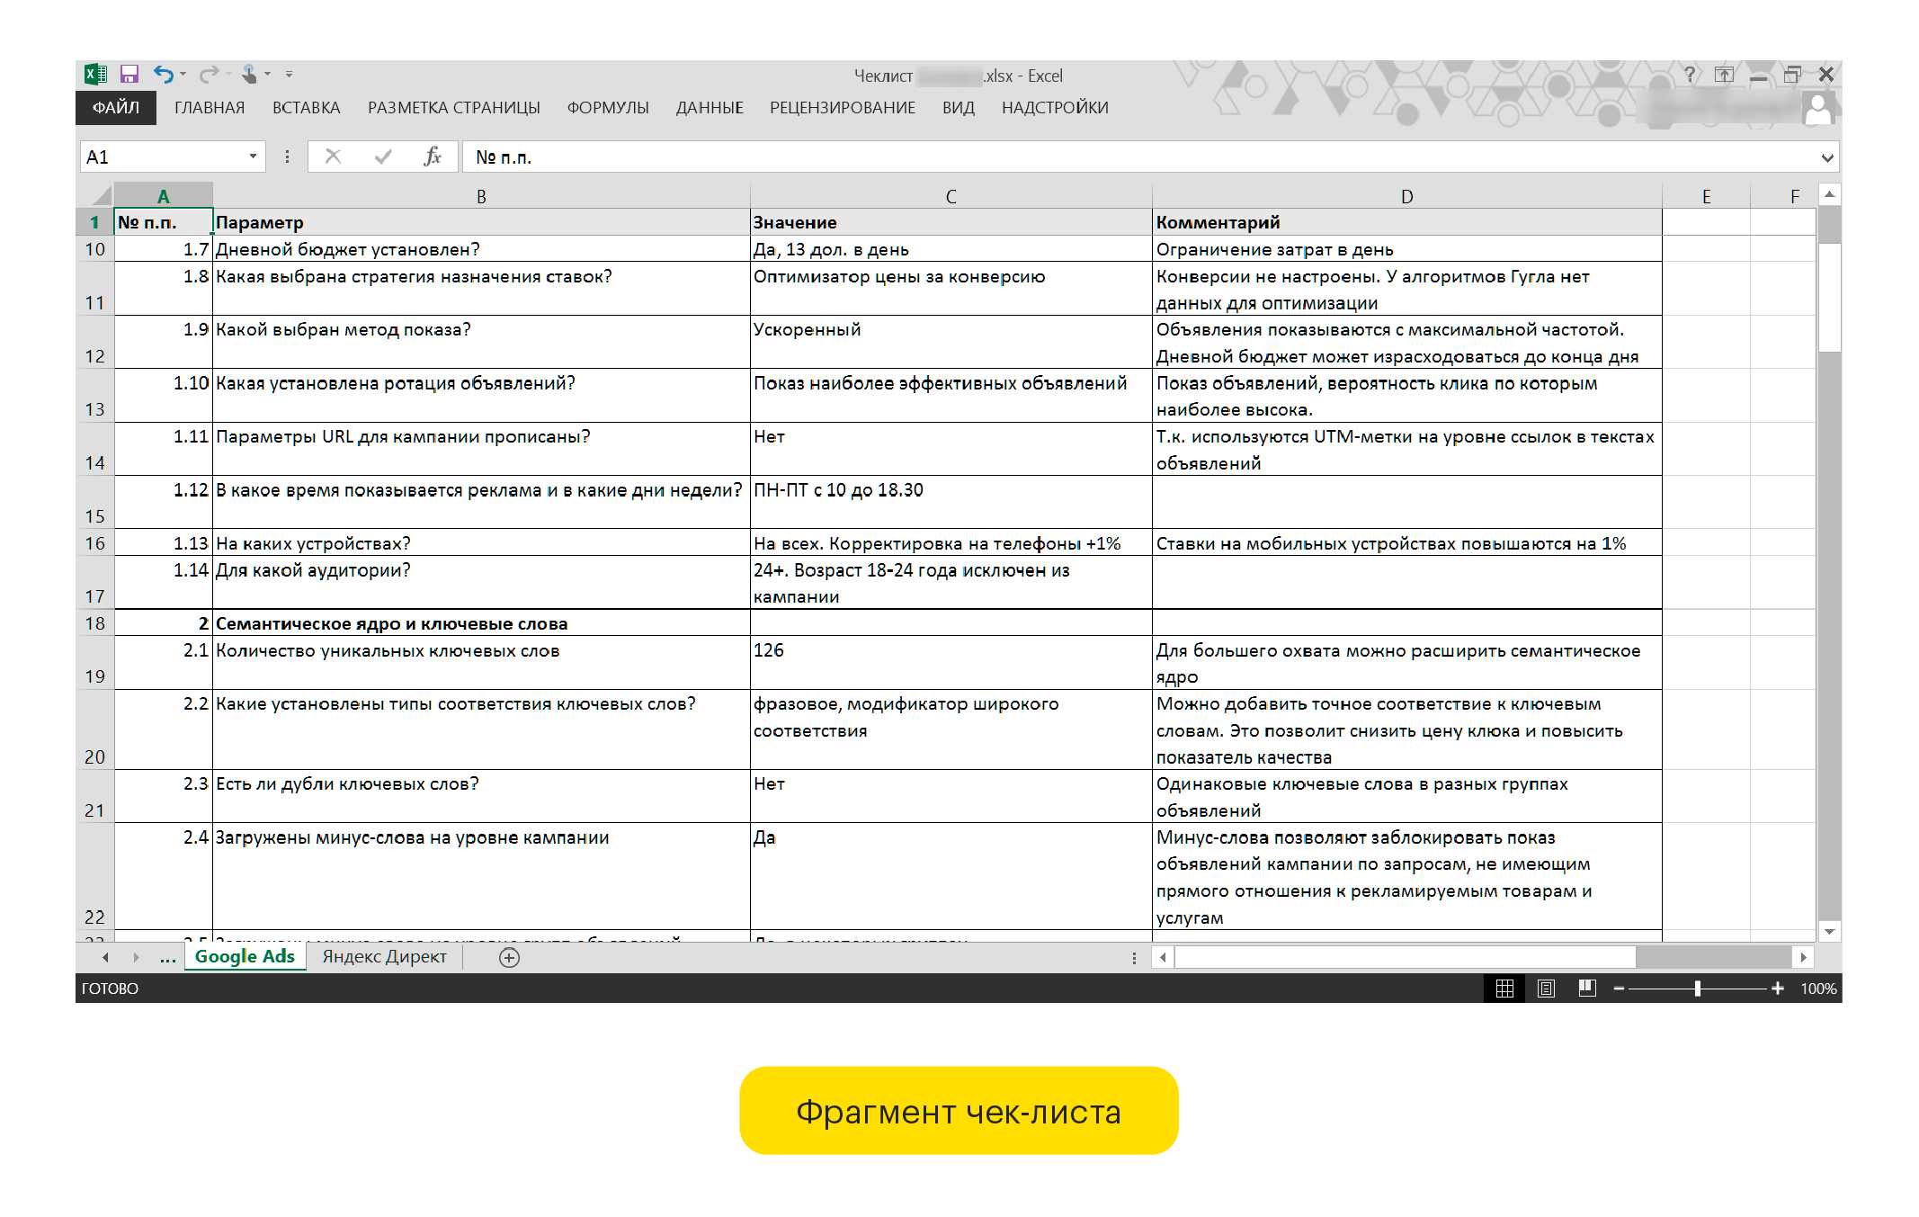Switch to Page Layout view
1919x1217 pixels.
tap(1546, 989)
